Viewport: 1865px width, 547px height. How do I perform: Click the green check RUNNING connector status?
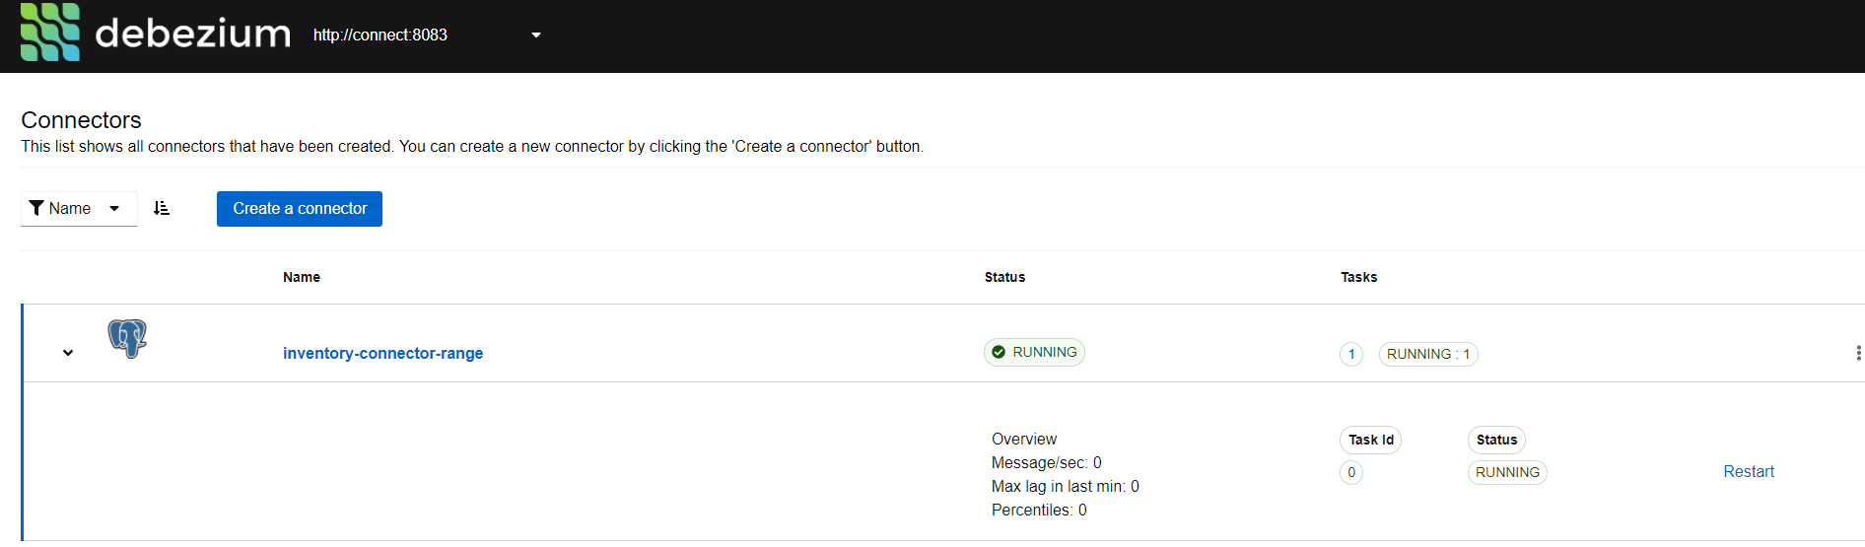(1034, 352)
